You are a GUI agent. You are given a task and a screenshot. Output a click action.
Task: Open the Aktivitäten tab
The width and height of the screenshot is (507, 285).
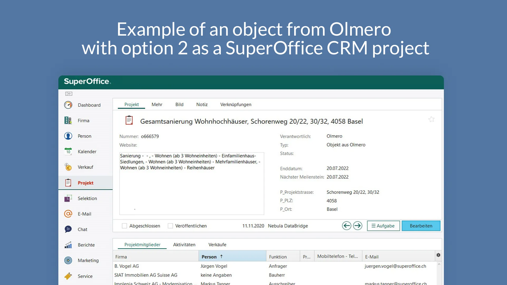(184, 245)
